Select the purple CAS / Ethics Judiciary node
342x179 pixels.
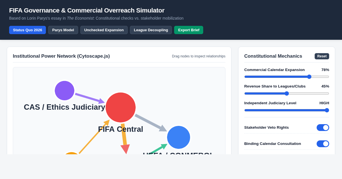[x=64, y=91]
